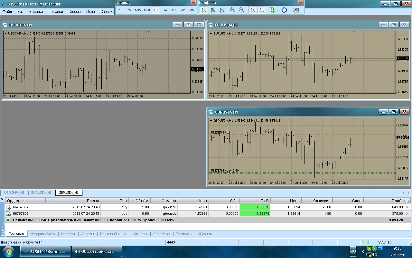Switch to the USDCHFv,H1 chart tab

tap(14, 193)
